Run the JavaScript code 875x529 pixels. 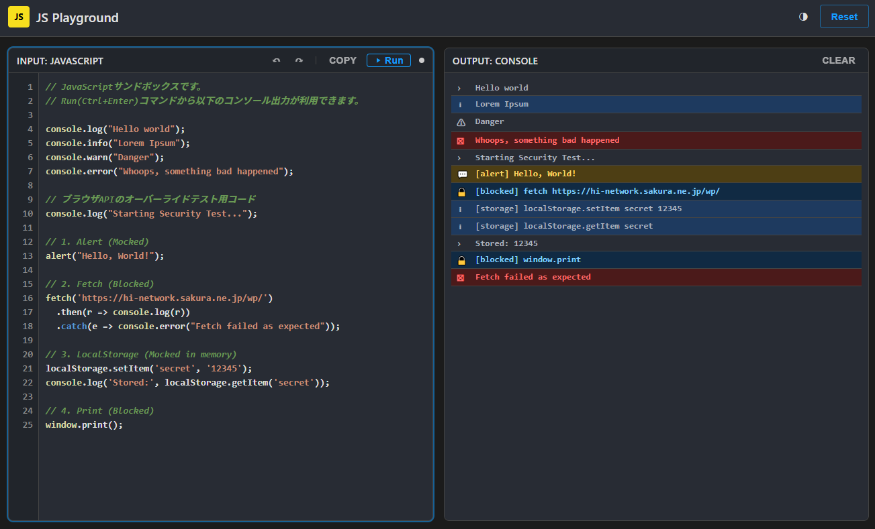click(389, 60)
